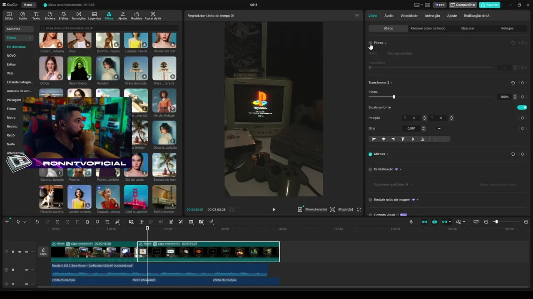Viewport: 533px width, 299px height.
Task: Hide the main video track
Action: coord(20,252)
